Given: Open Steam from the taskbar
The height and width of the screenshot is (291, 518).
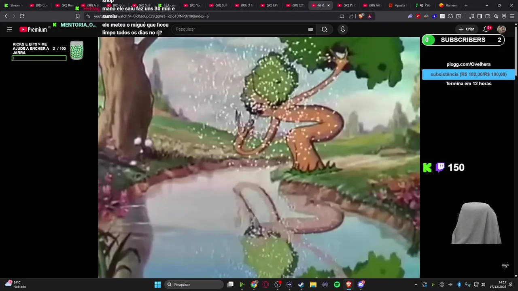Looking at the screenshot, I should [x=301, y=285].
